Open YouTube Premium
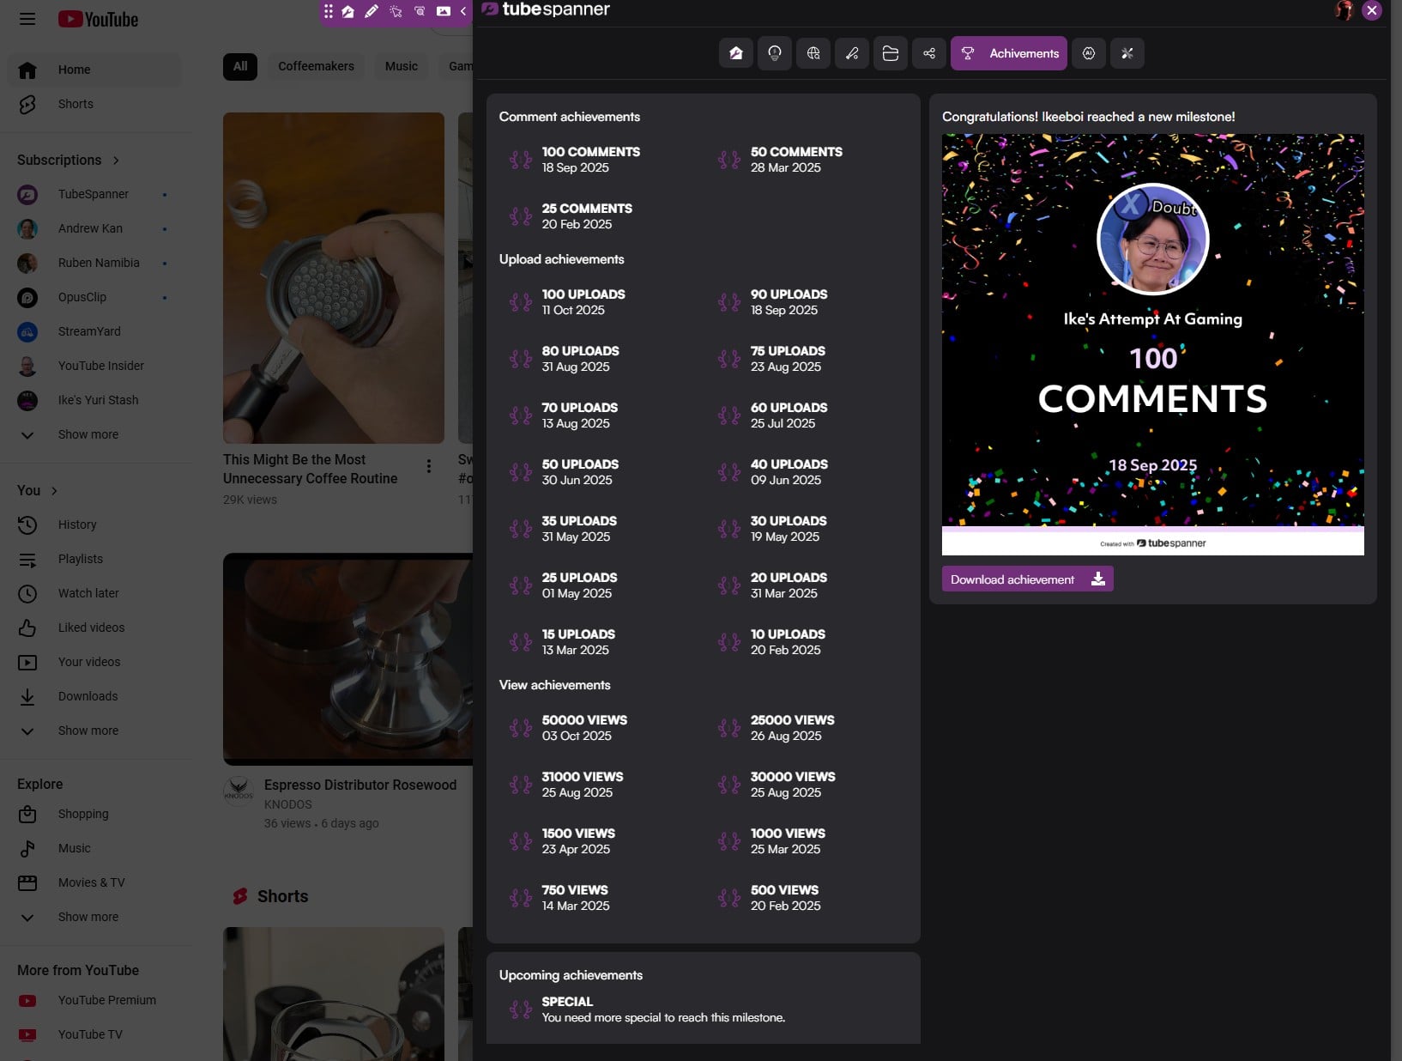The height and width of the screenshot is (1061, 1402). pyautogui.click(x=94, y=1000)
